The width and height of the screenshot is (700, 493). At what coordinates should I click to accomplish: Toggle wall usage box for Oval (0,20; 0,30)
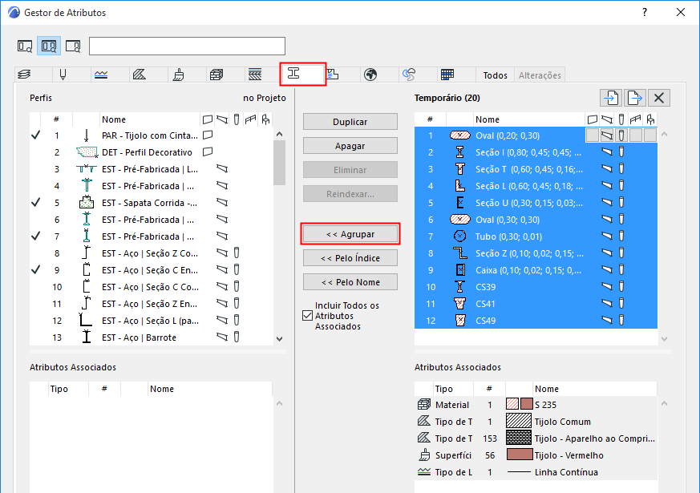(x=593, y=135)
